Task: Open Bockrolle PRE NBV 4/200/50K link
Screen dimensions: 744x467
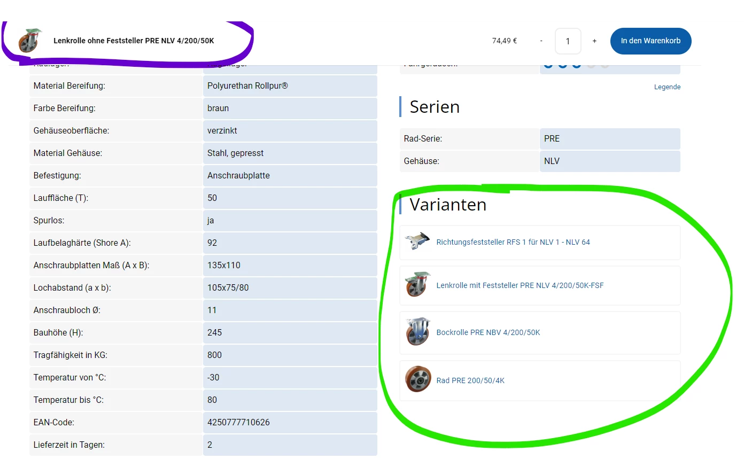Action: coord(488,332)
